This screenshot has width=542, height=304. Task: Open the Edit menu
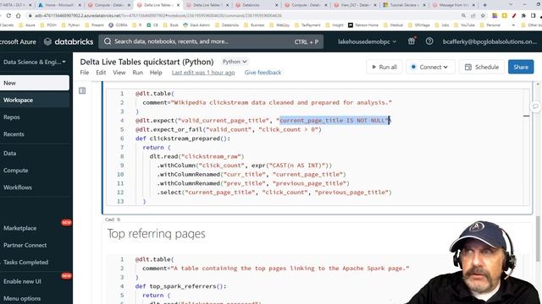101,73
